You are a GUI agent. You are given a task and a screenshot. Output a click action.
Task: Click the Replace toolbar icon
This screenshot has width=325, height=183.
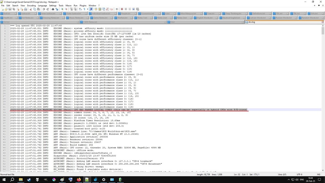tap(57, 9)
